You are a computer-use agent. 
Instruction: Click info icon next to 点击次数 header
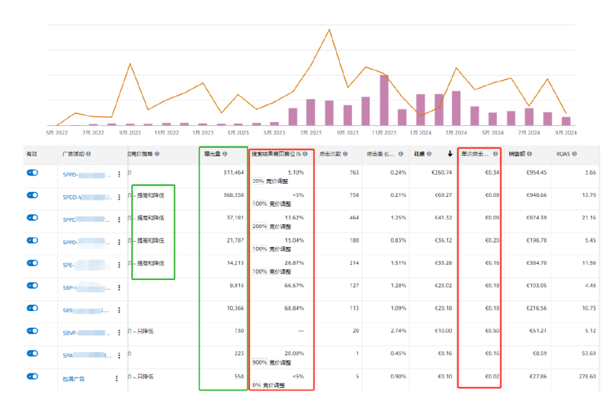click(345, 154)
